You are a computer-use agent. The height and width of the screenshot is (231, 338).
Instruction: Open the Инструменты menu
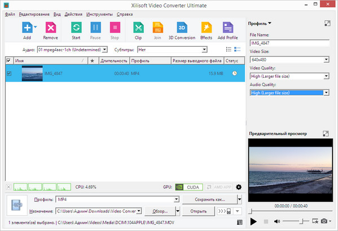(x=99, y=15)
